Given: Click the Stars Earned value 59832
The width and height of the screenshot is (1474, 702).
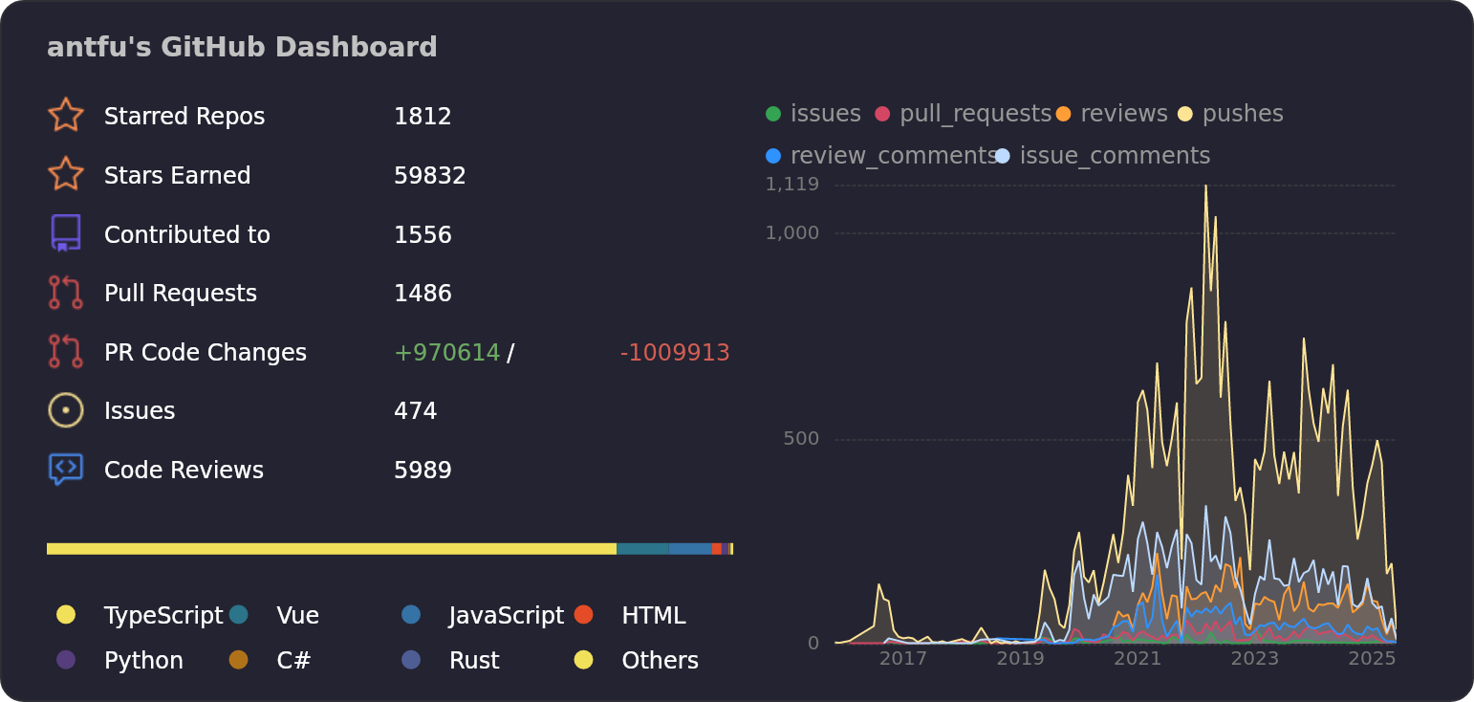Looking at the screenshot, I should point(430,176).
